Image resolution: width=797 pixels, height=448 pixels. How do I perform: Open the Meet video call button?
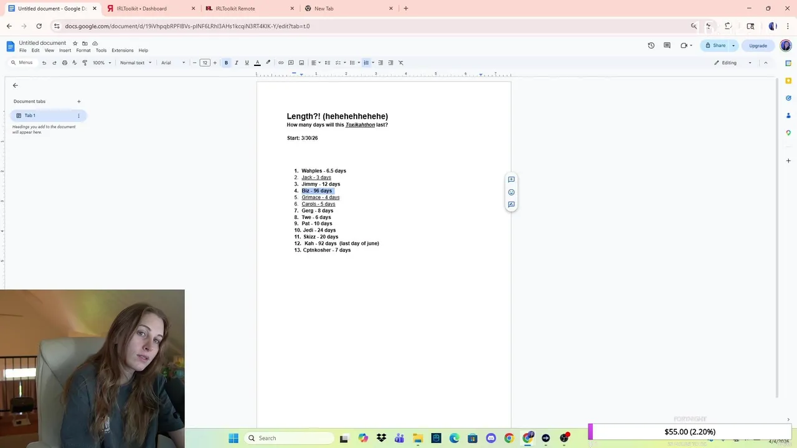686,45
